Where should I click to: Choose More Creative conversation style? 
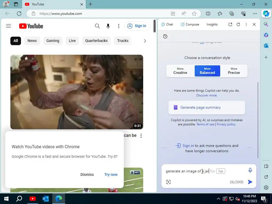(180, 71)
